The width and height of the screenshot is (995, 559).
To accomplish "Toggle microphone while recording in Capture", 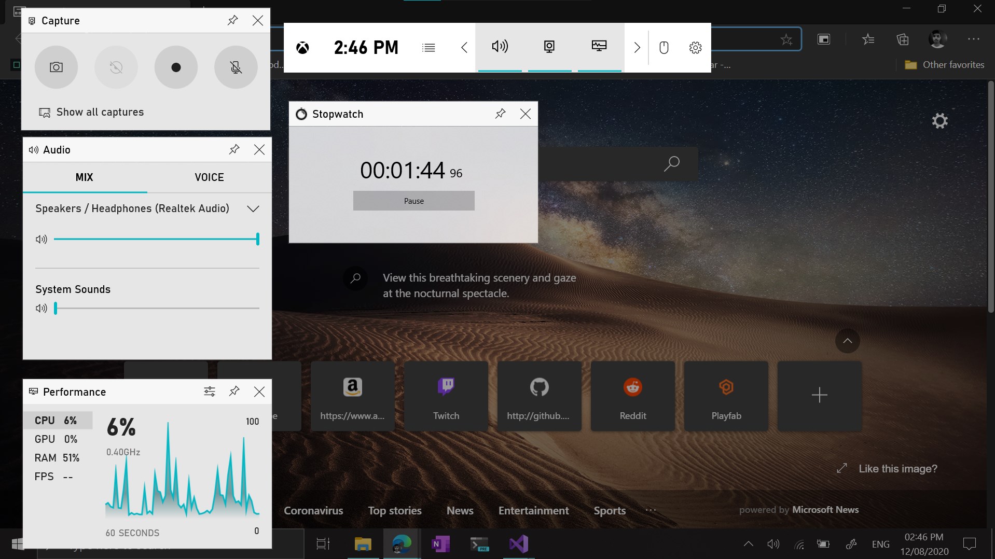I will [x=236, y=67].
